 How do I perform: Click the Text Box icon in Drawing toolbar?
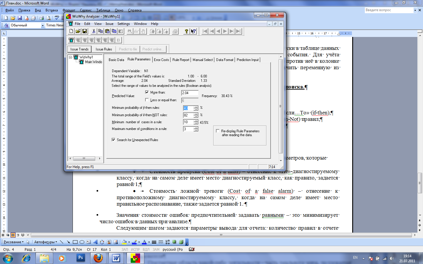tap(89, 242)
